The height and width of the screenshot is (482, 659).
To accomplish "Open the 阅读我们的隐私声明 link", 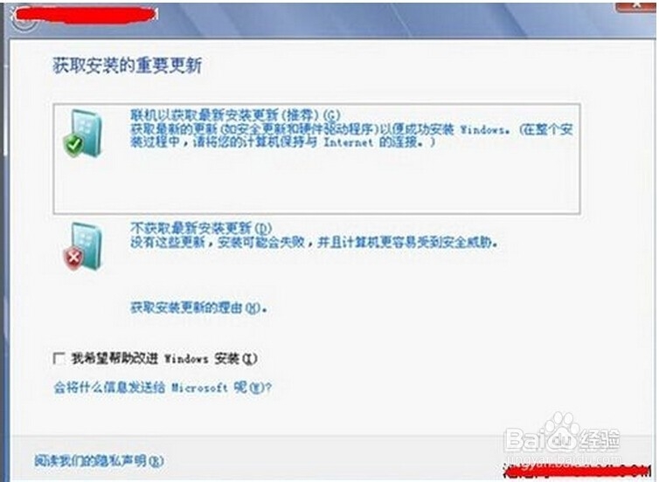I will (x=99, y=461).
